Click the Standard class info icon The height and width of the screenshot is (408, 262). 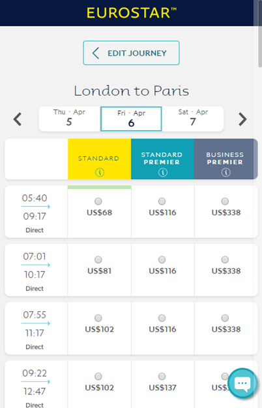pos(100,172)
